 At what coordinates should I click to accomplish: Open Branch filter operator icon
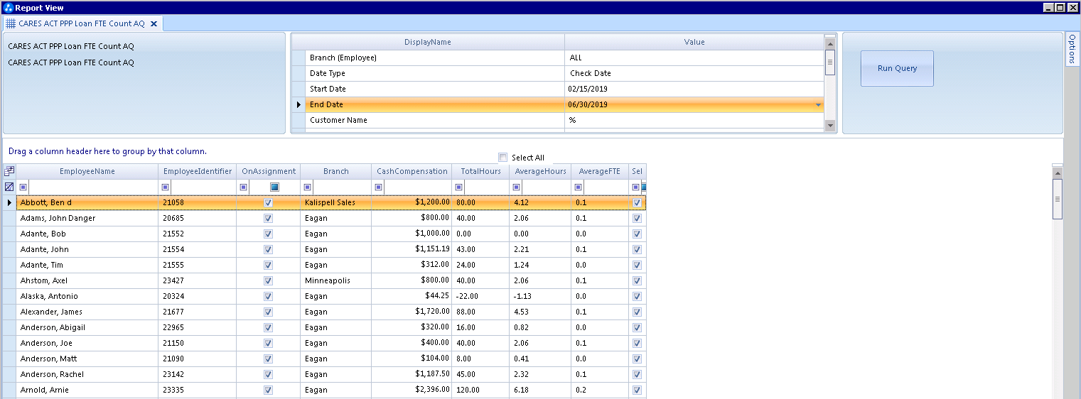coord(308,187)
